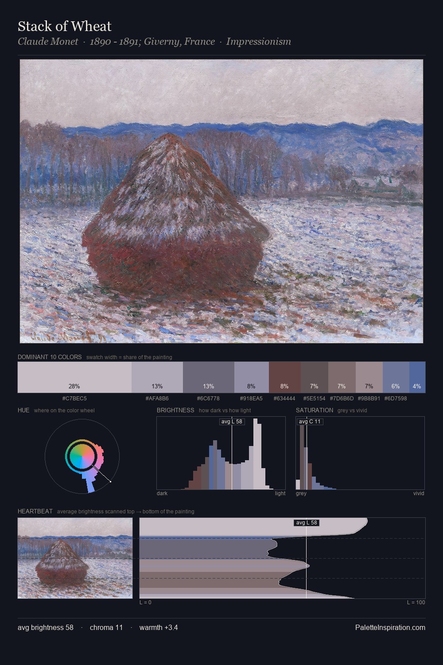Click the hex code text #C7BEC5

[x=74, y=399]
